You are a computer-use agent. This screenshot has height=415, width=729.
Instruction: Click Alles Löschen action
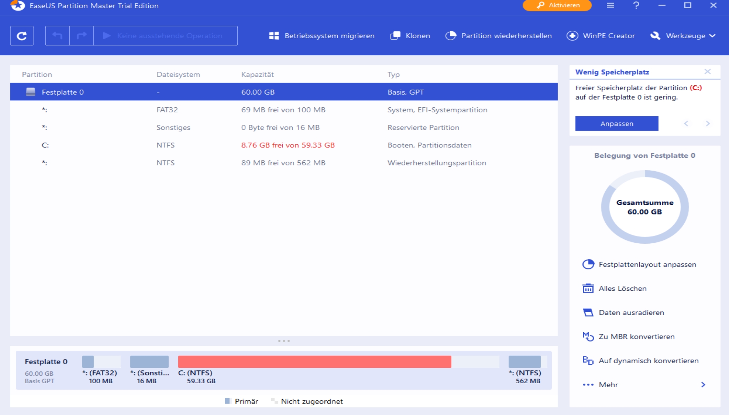(622, 288)
